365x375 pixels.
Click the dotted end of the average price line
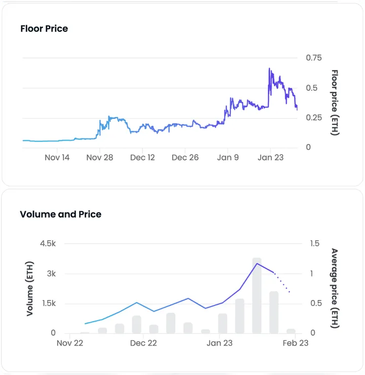tap(283, 283)
